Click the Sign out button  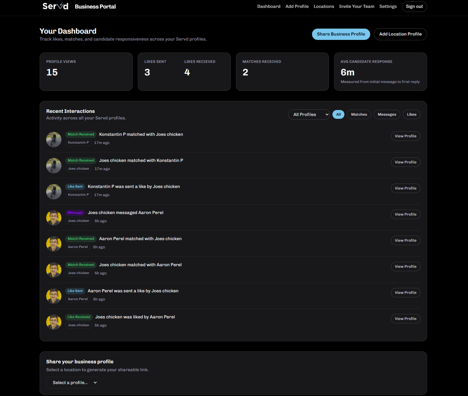(x=414, y=7)
